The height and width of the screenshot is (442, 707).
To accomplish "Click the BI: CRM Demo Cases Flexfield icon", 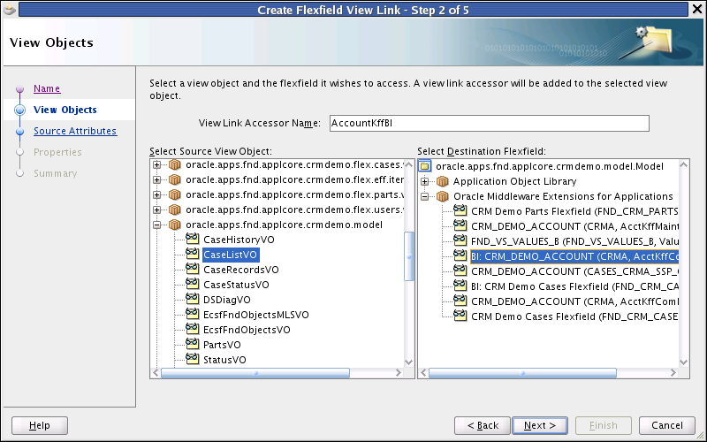I will coord(460,286).
